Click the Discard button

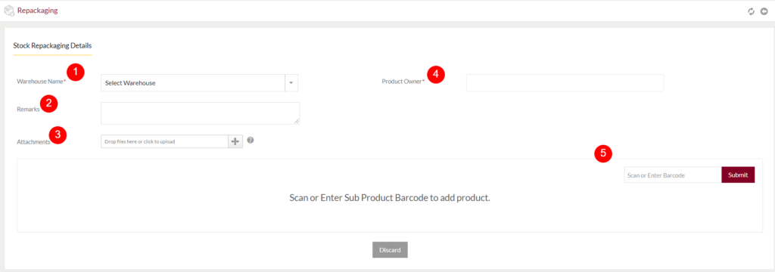pos(390,250)
